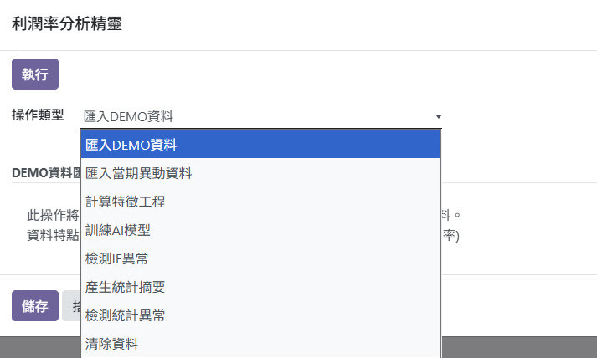Viewport: 597px width, 358px height.
Task: Choose 清除資料 in the dropdown
Action: click(260, 344)
